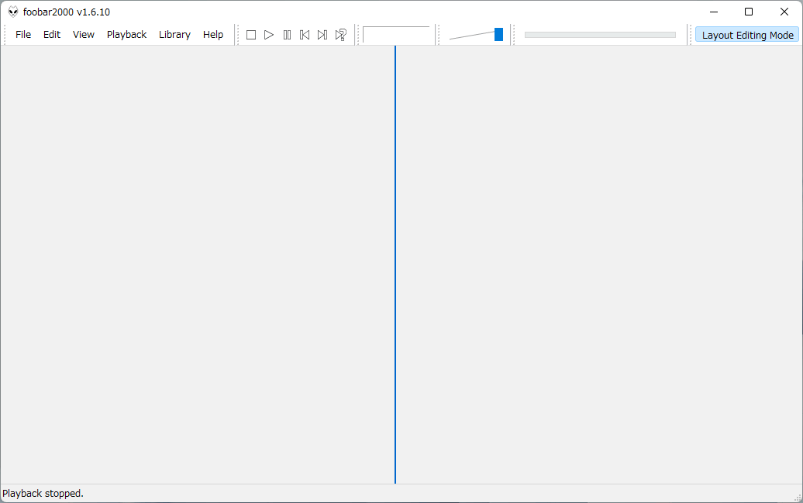Screen dimensions: 803x503
Task: Open the Library menu
Action: [174, 34]
